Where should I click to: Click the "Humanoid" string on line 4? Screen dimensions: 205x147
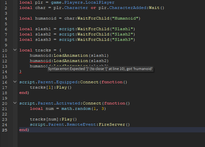pos(125,18)
